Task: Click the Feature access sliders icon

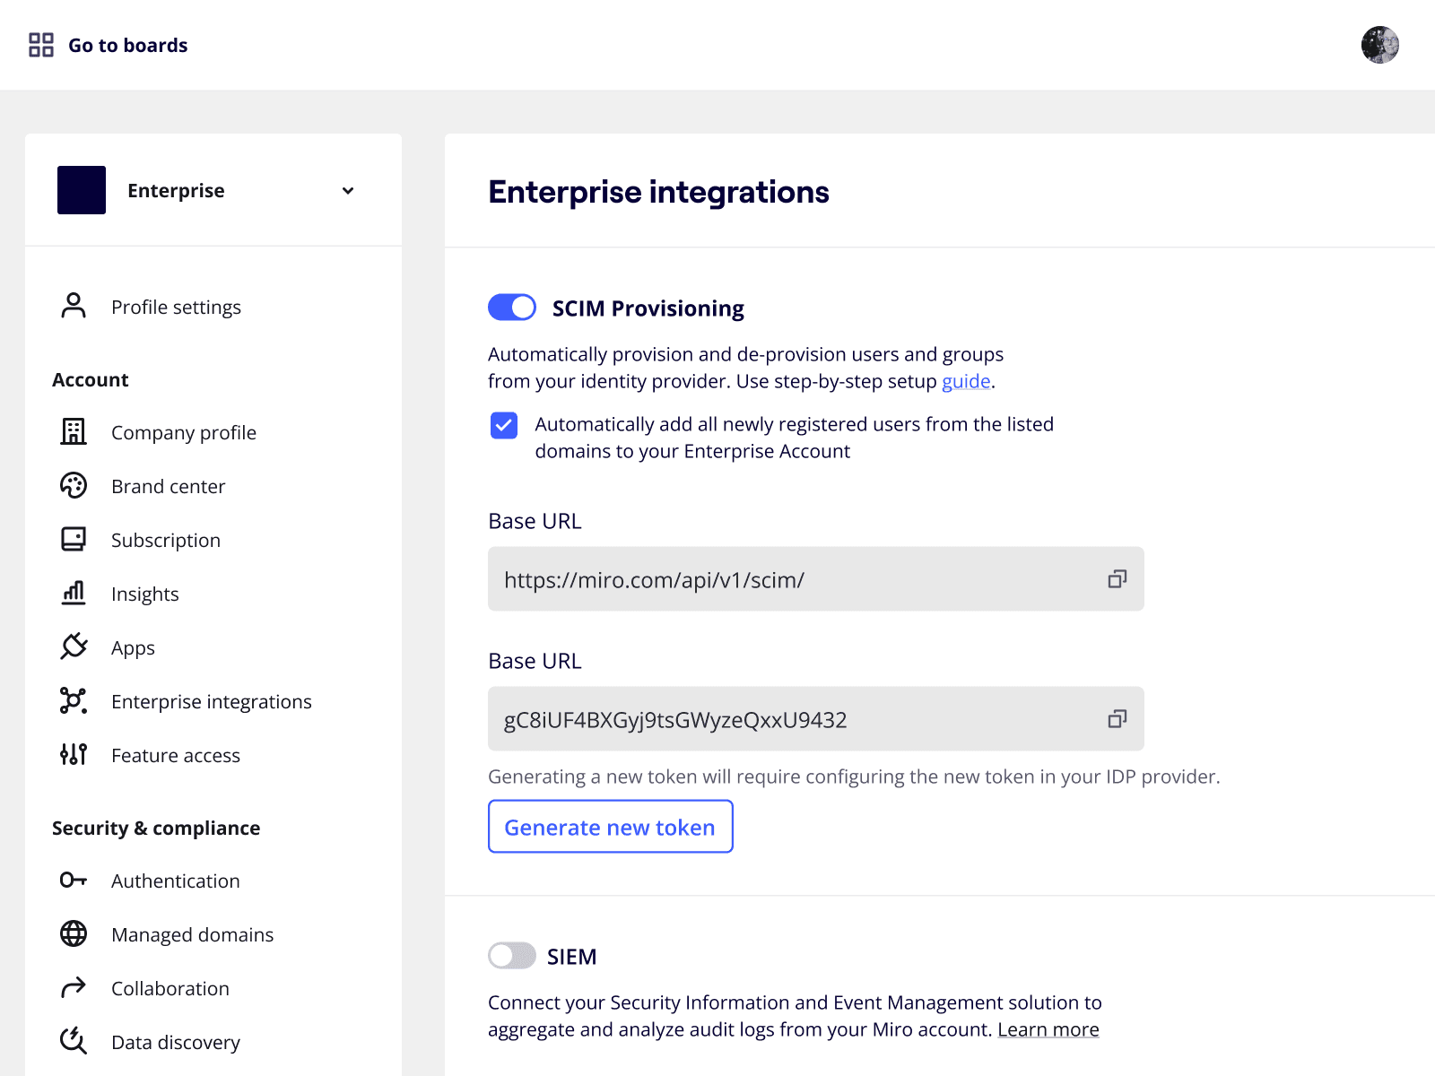Action: click(74, 755)
